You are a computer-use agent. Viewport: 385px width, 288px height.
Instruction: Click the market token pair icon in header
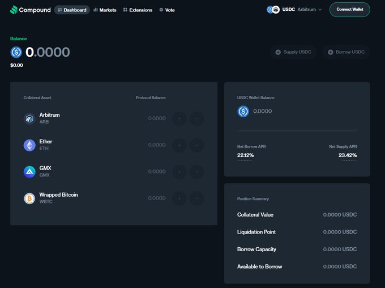273,10
